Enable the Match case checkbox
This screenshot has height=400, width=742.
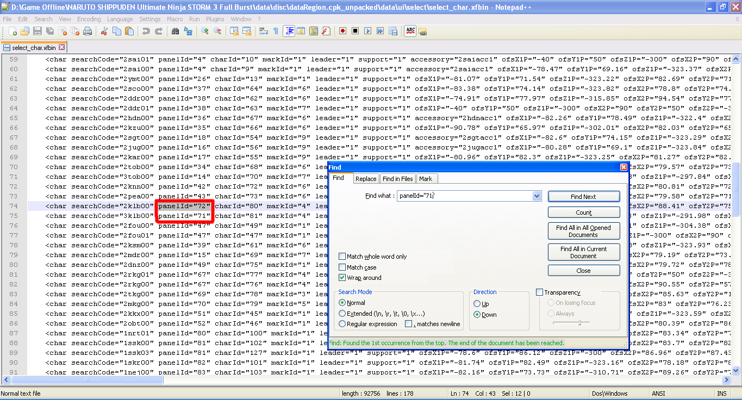342,267
